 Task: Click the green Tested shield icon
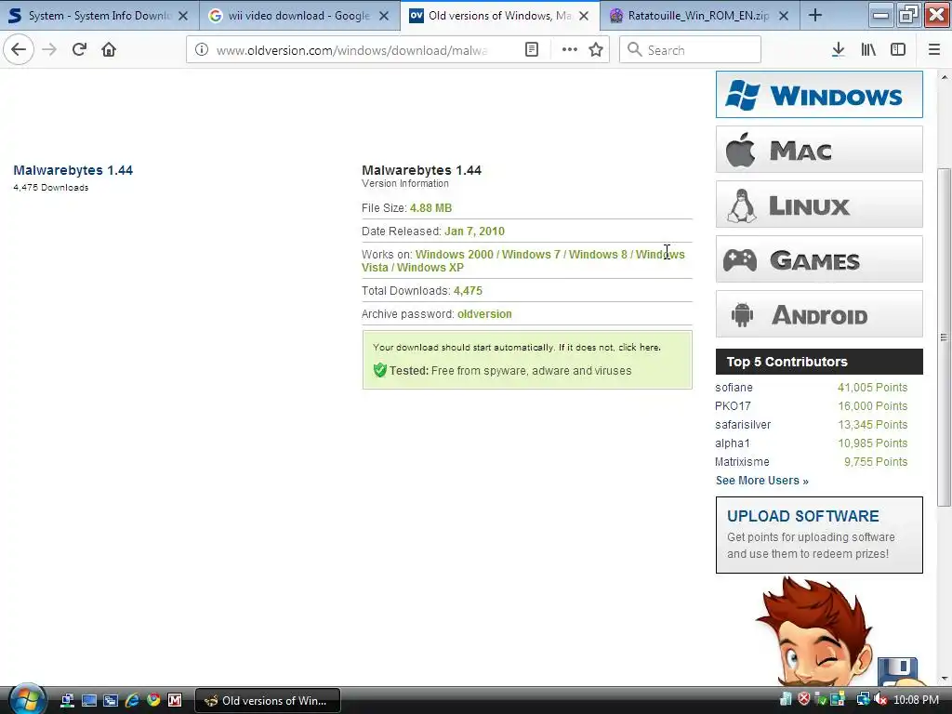(380, 370)
